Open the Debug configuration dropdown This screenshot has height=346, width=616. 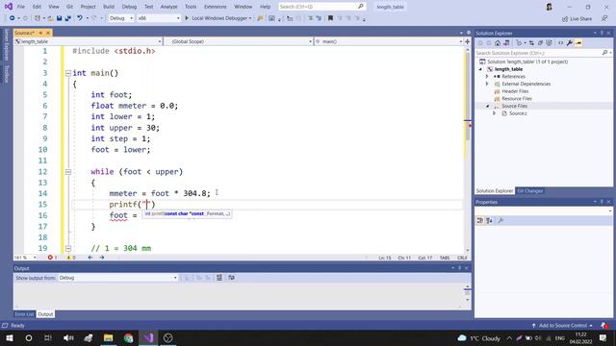[x=121, y=18]
